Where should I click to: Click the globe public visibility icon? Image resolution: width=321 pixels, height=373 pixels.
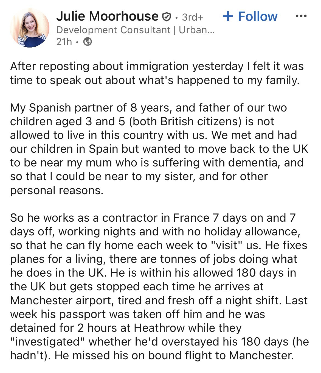click(x=87, y=42)
